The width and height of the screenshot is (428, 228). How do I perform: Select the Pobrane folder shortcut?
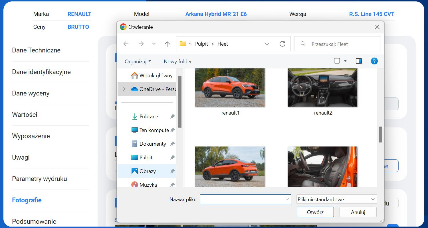point(149,117)
